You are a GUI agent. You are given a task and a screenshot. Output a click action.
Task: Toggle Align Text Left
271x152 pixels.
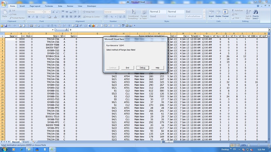point(63,17)
